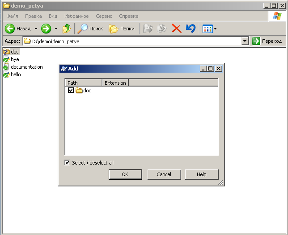
Task: Select the doc folder in Explorer
Action: [x=11, y=52]
